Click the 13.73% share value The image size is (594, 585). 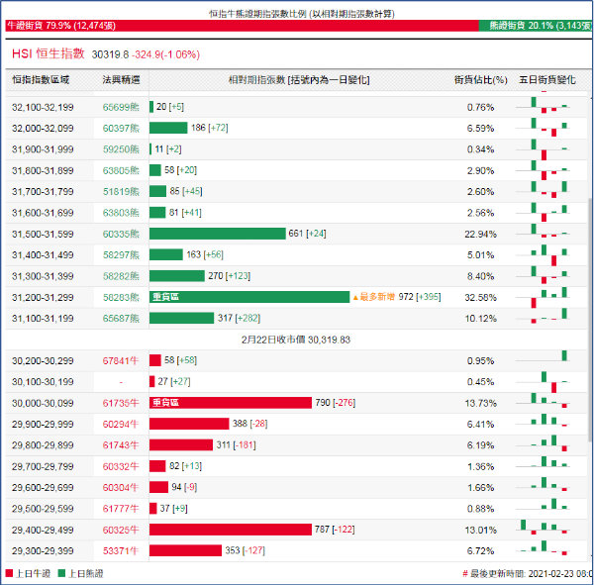(x=481, y=403)
